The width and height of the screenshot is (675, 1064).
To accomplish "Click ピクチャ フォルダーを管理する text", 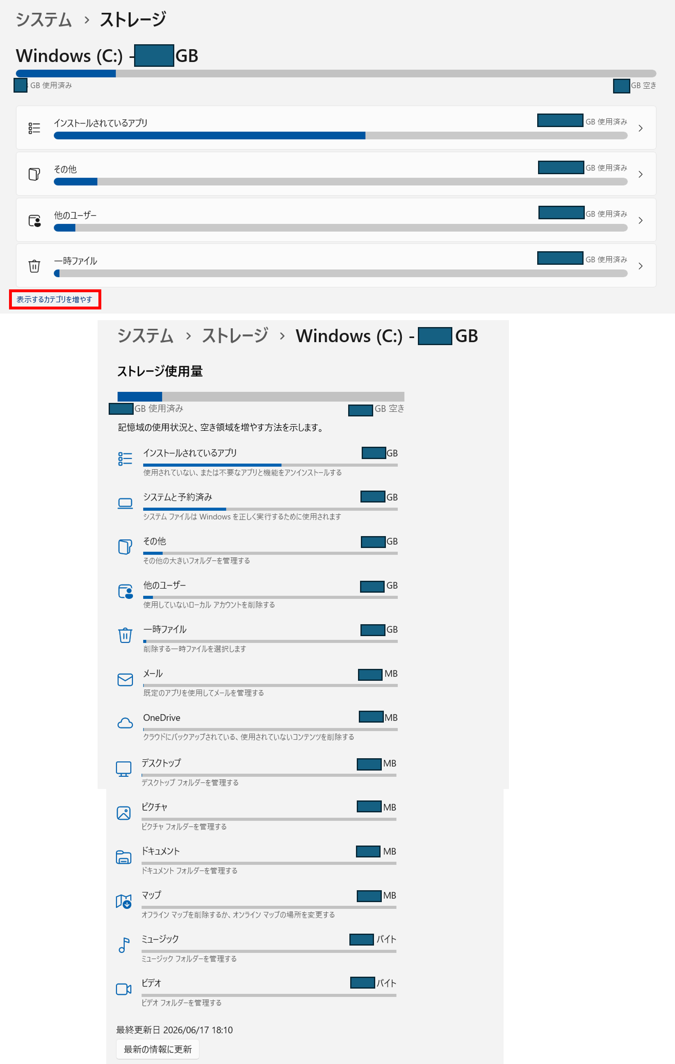I will 184,826.
